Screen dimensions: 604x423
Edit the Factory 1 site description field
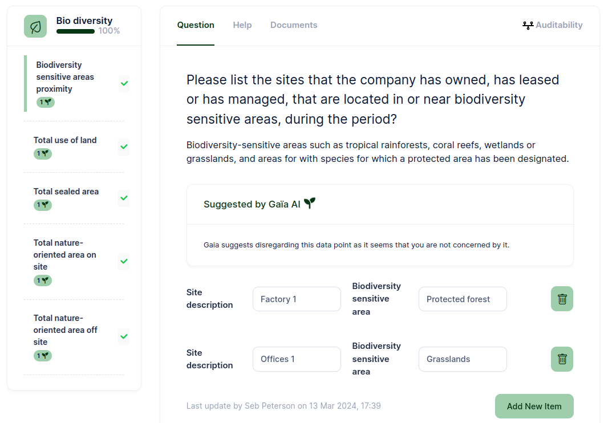pos(297,299)
